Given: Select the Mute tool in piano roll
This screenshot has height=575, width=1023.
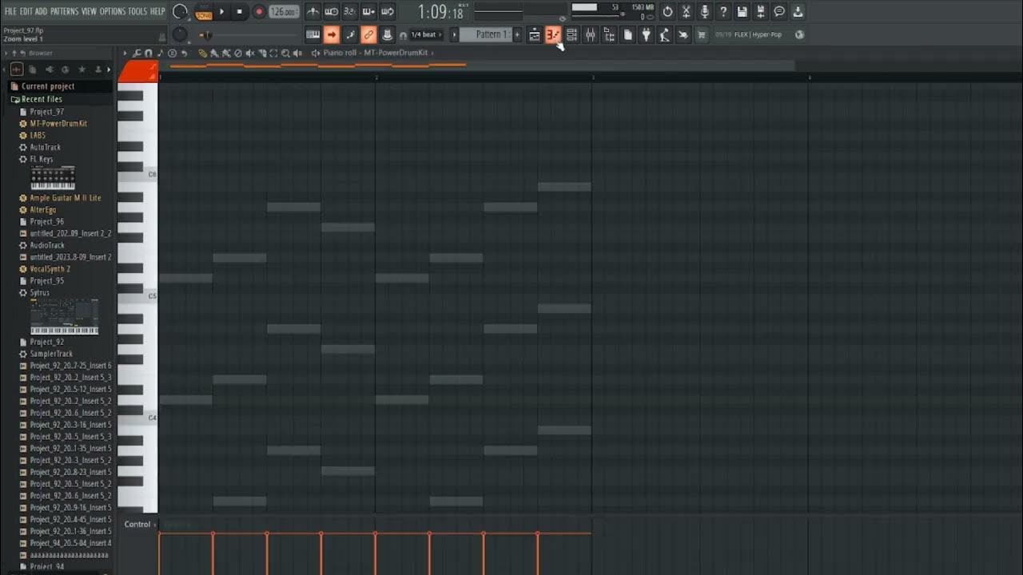Looking at the screenshot, I should (250, 53).
